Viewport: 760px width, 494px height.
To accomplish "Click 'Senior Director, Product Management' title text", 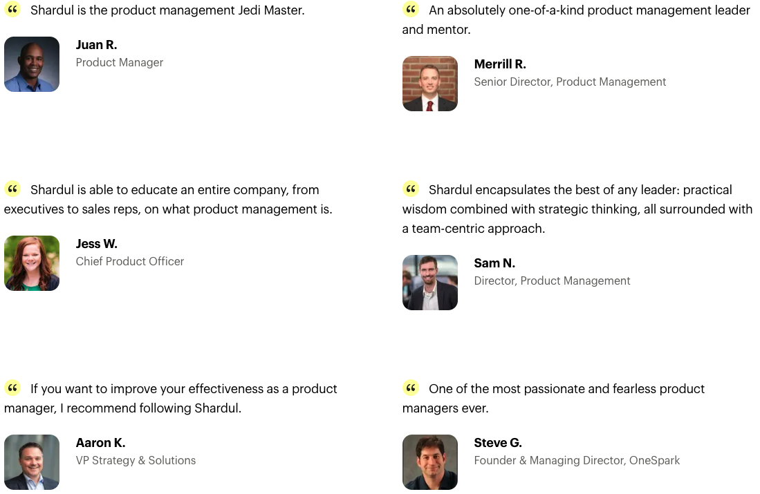I will (570, 82).
